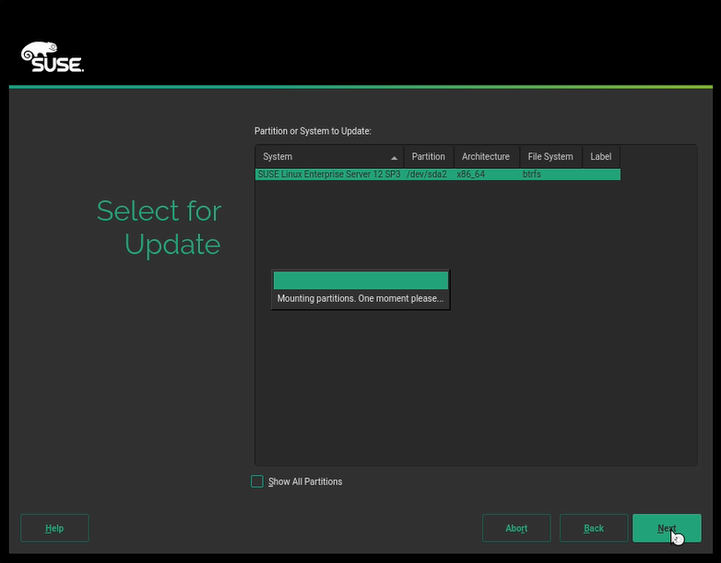Screen dimensions: 721x563
Task: Click the 'Show All Partitions' label text
Action: pyautogui.click(x=305, y=482)
